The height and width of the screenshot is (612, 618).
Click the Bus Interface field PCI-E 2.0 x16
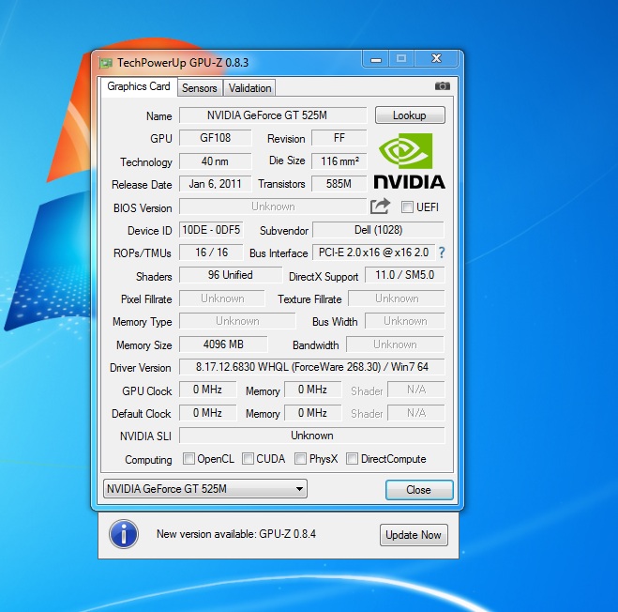coord(373,252)
